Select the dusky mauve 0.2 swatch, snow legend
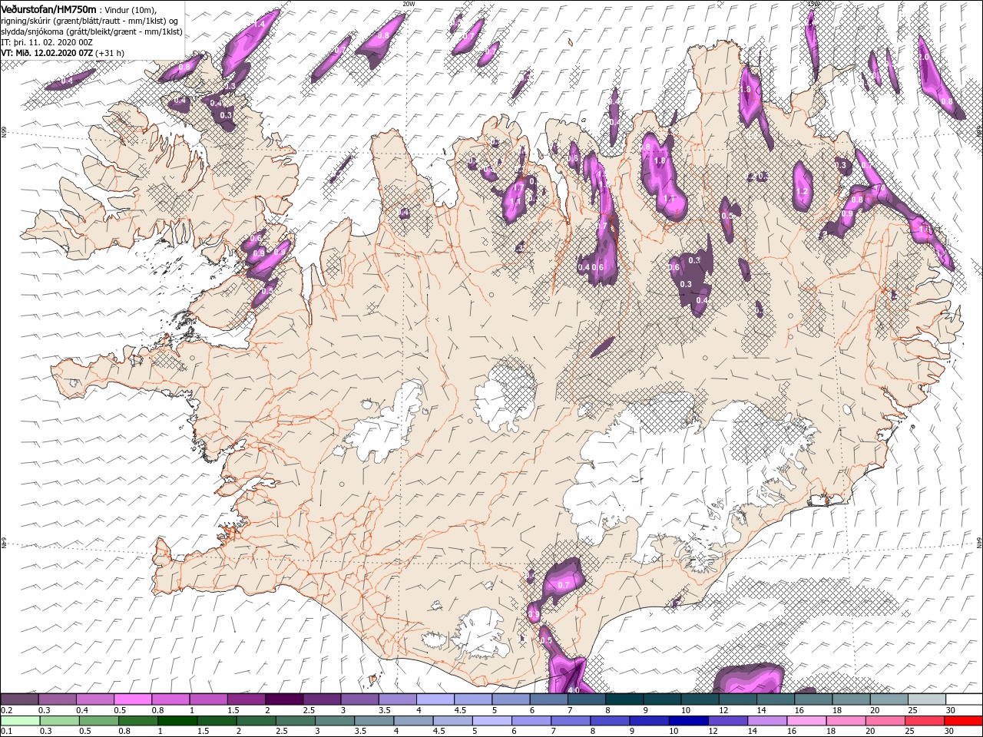Screen dimensions: 983x737 19,699
